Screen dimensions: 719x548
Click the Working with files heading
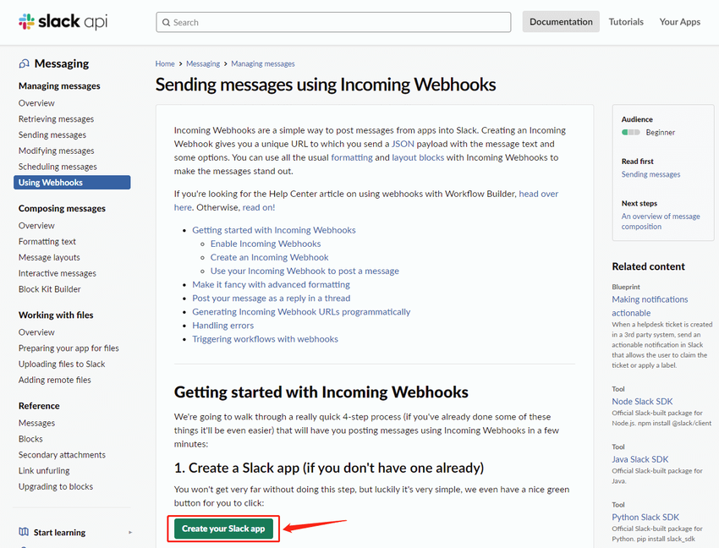56,315
